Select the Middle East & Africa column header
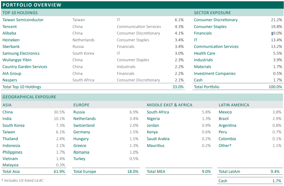Screen dimensions: 284x186 [x=169, y=105]
